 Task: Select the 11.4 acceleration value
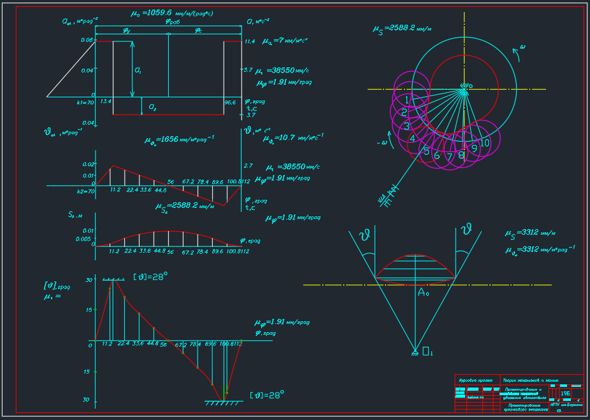click(250, 41)
